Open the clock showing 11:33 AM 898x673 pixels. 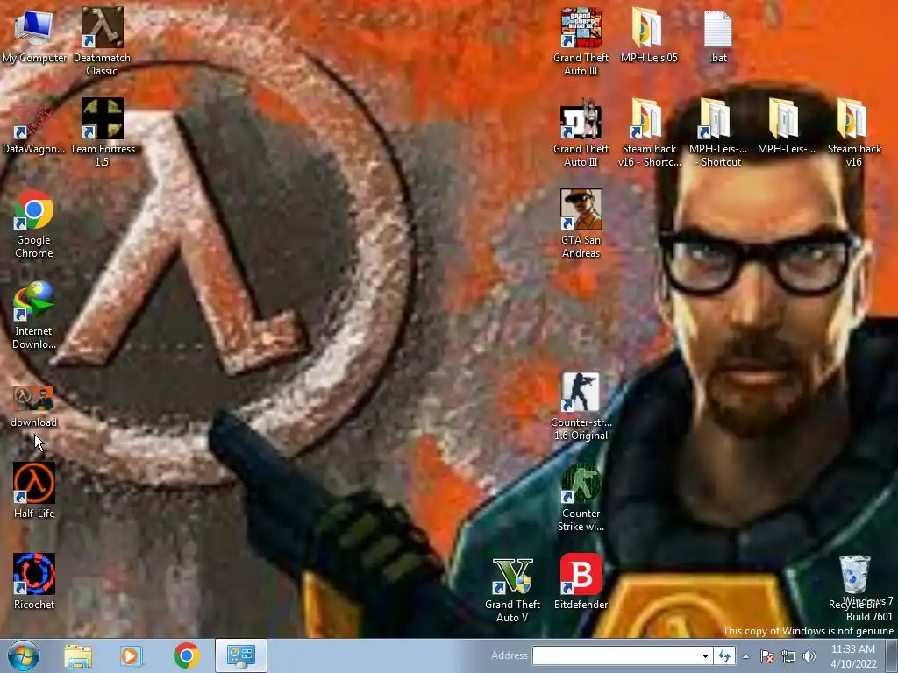click(853, 655)
